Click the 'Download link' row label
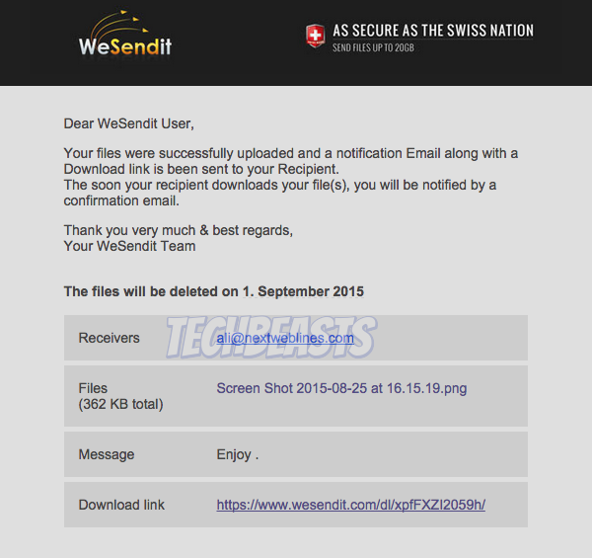593x558 pixels. click(x=121, y=505)
